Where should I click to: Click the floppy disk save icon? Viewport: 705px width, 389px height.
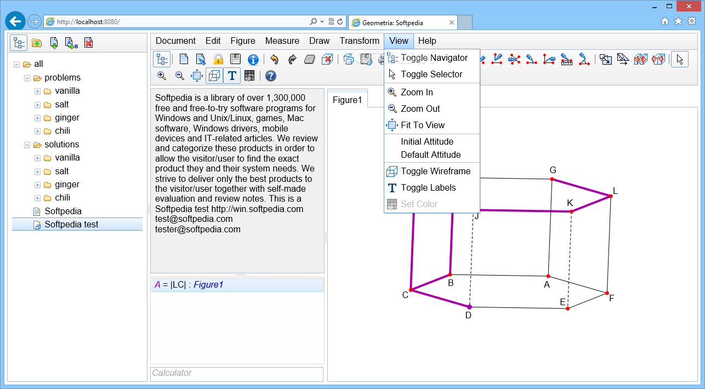[235, 59]
